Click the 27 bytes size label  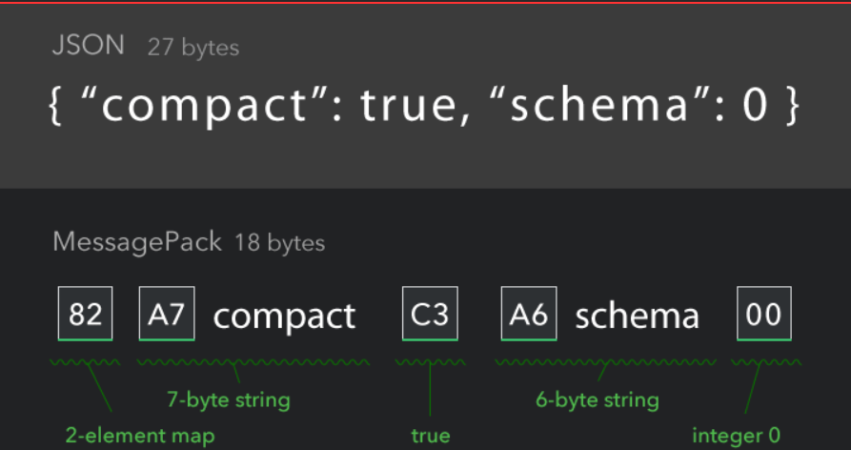tap(193, 47)
